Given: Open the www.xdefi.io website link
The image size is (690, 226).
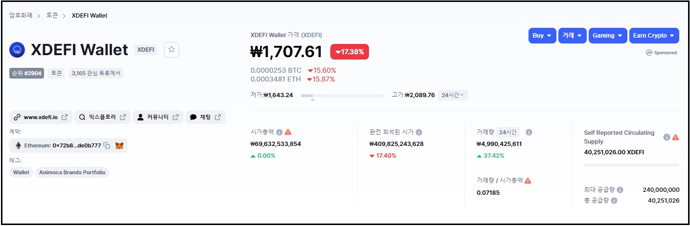Looking at the screenshot, I should tap(41, 117).
